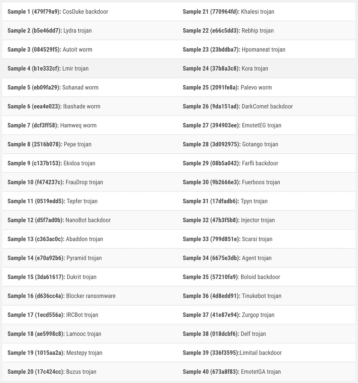Click Sample 5 Sohanad worm

pos(53,88)
